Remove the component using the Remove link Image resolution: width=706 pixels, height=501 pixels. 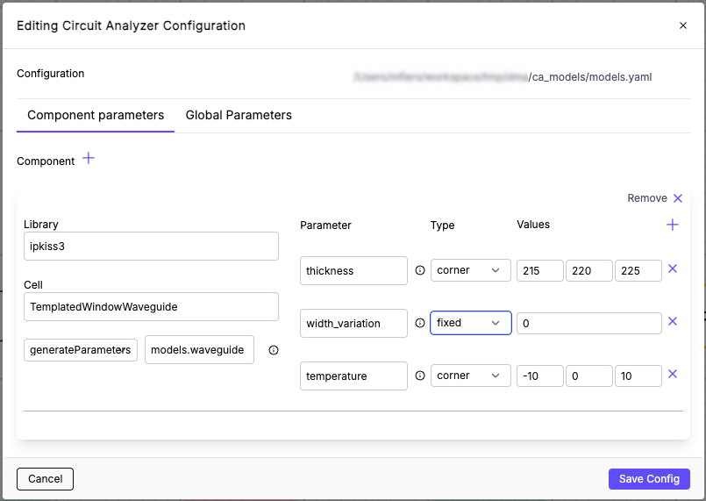654,198
